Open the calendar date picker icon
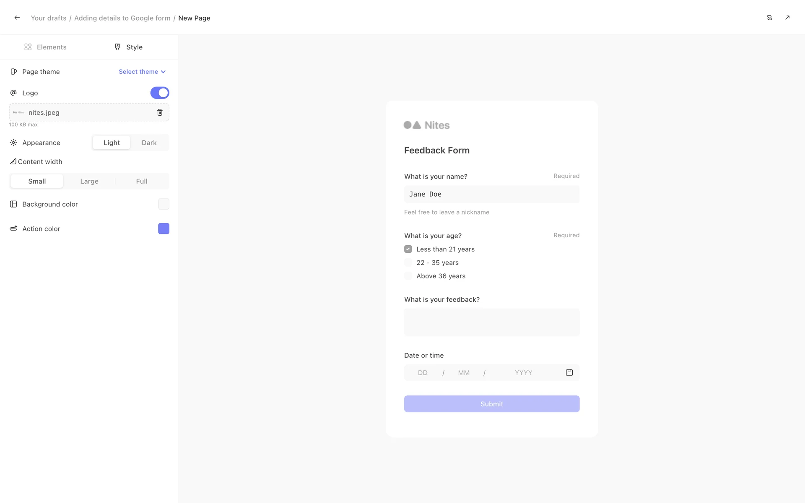Screen dimensions: 805x503 (x=569, y=372)
